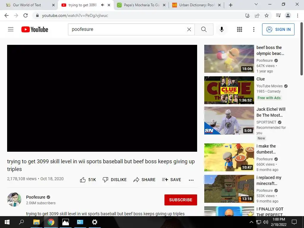SAVE the video to a playlist

171,180
